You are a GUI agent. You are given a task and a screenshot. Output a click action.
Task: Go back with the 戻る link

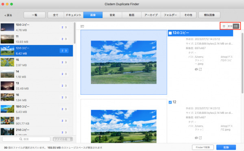(8, 15)
